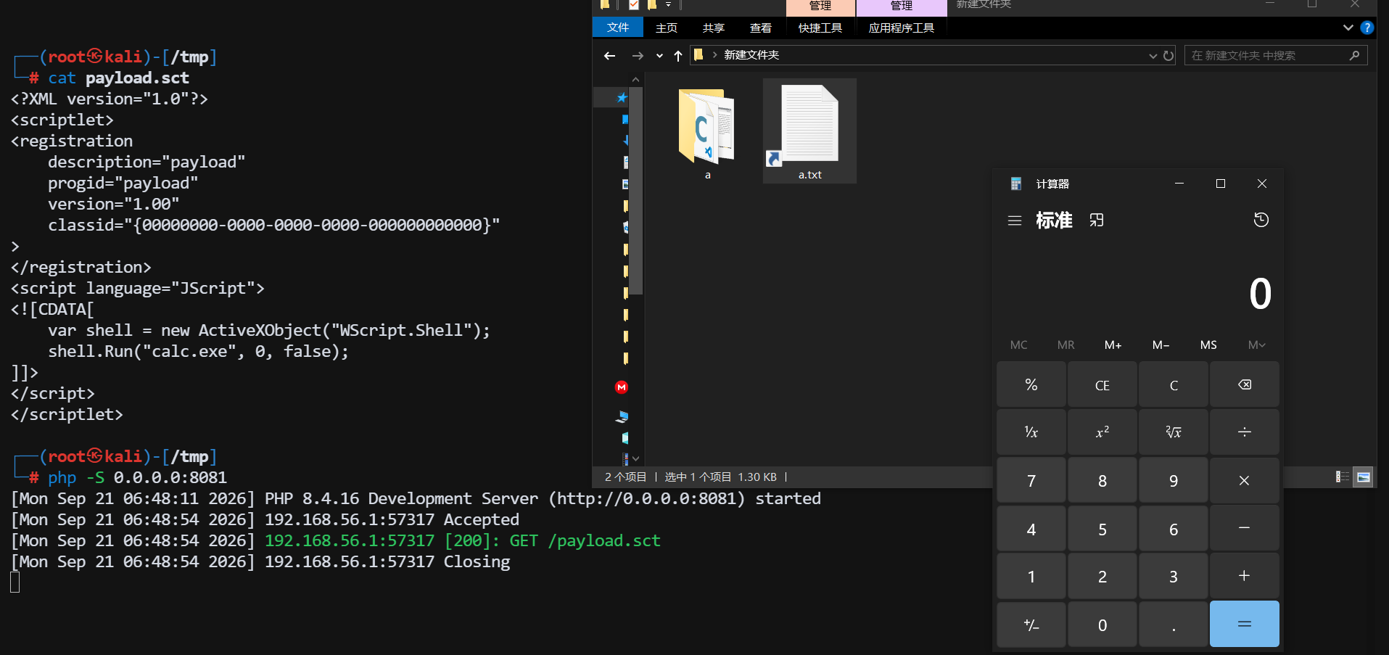Viewport: 1389px width, 655px height.
Task: Switch Explorer to large icons view
Action: 1364,477
